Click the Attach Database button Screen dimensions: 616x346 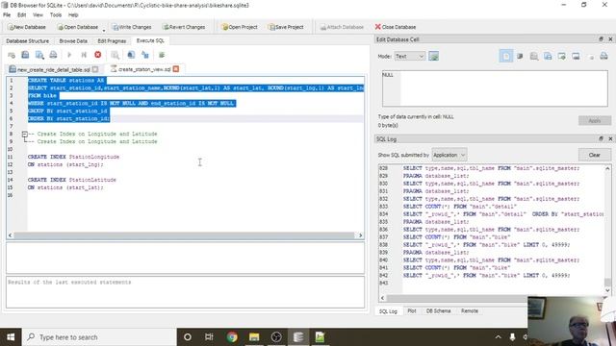(x=342, y=27)
